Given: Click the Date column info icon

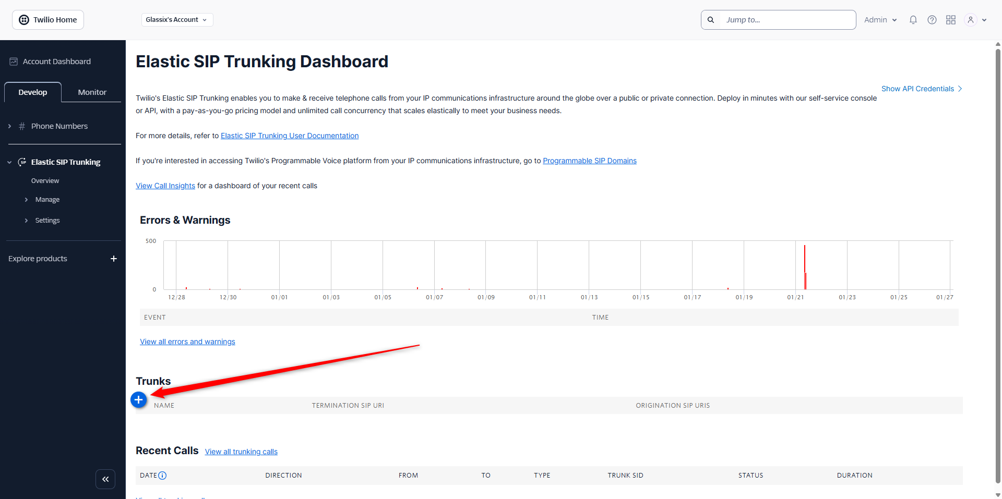Looking at the screenshot, I should click(x=162, y=476).
